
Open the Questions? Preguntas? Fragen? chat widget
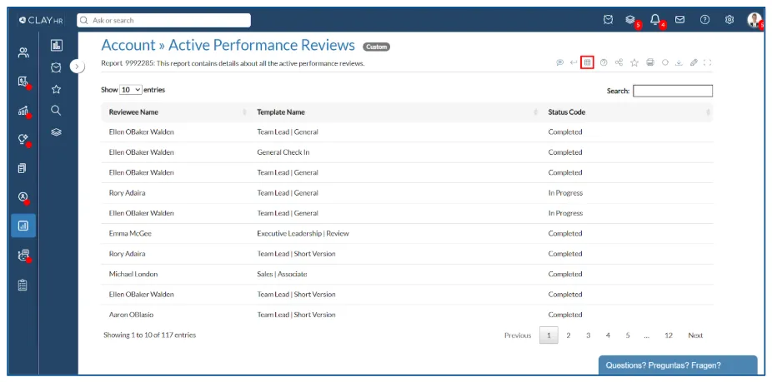[678, 365]
